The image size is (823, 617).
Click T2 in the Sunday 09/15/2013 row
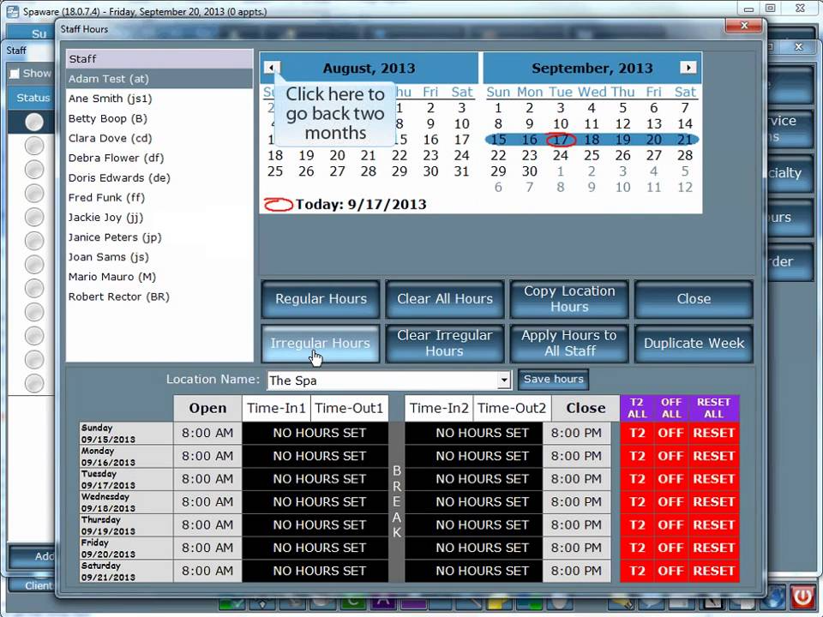(637, 433)
